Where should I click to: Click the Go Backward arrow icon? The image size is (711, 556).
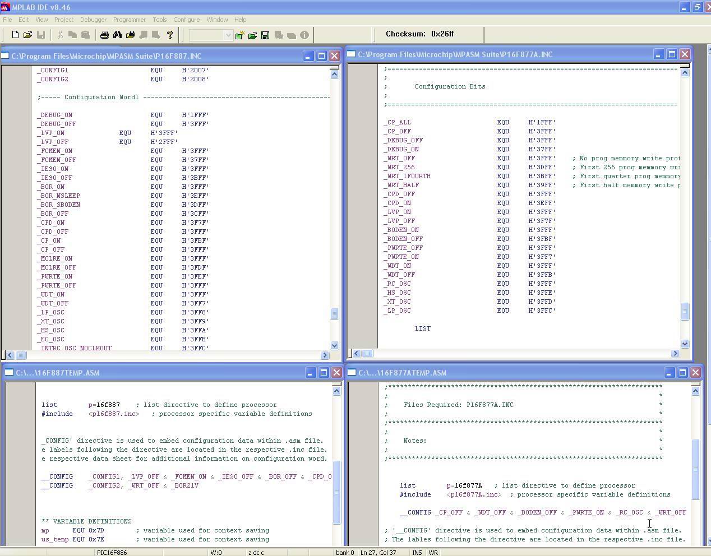click(143, 35)
